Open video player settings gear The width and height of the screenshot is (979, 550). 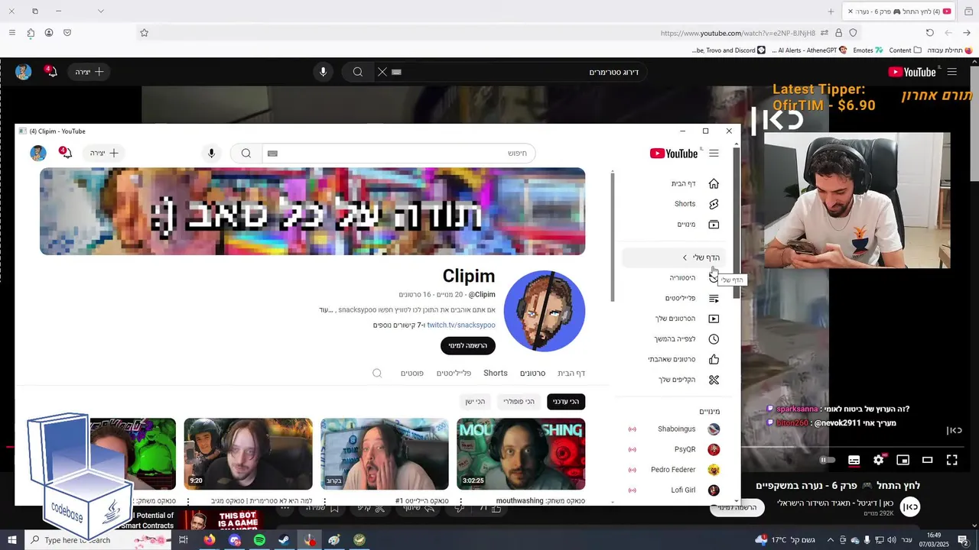(879, 460)
